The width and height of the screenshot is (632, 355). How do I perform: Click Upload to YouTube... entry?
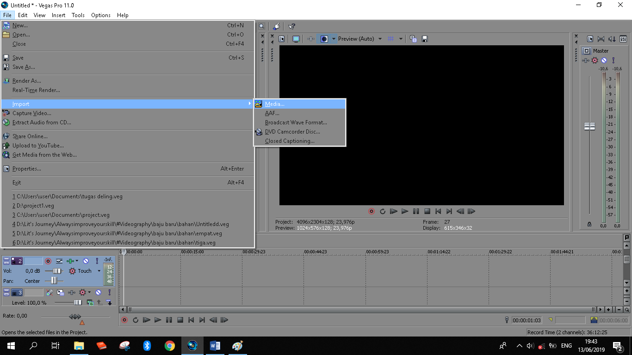click(38, 146)
